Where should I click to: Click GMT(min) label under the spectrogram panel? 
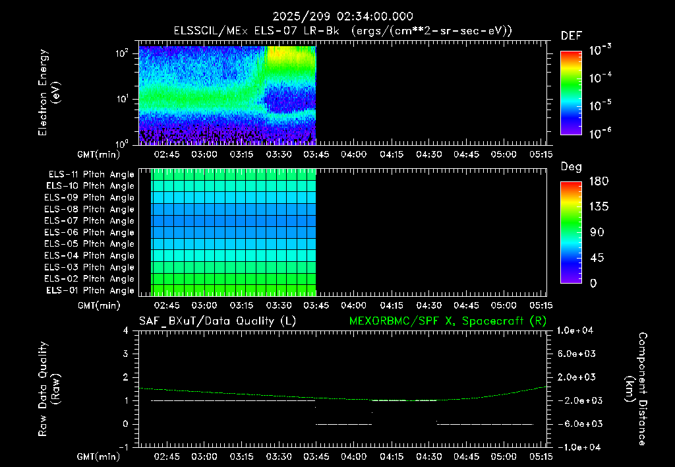(99, 154)
